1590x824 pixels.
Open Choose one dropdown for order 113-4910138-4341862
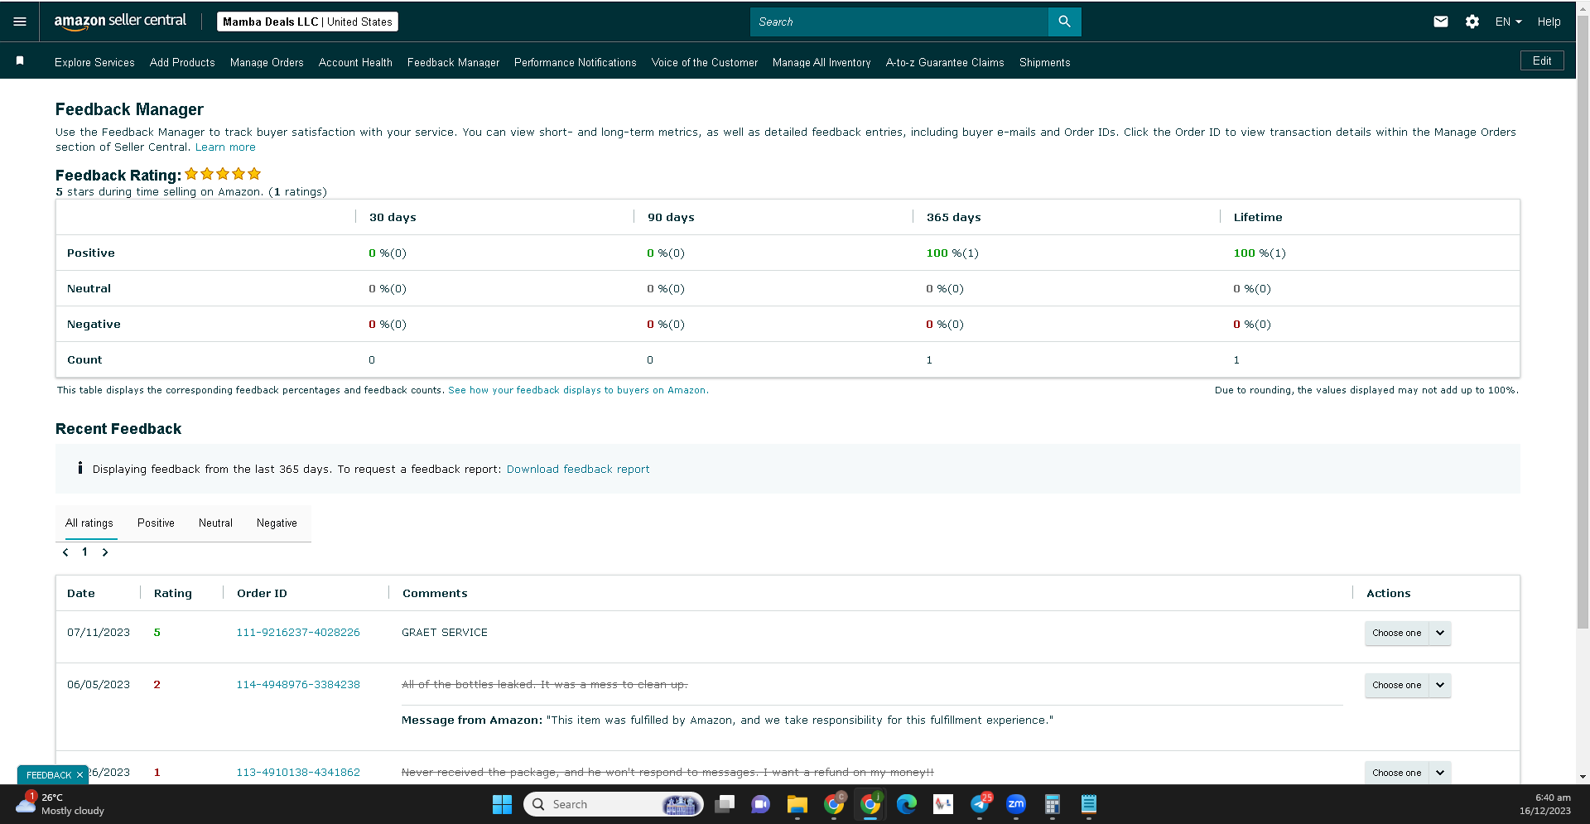click(1408, 773)
